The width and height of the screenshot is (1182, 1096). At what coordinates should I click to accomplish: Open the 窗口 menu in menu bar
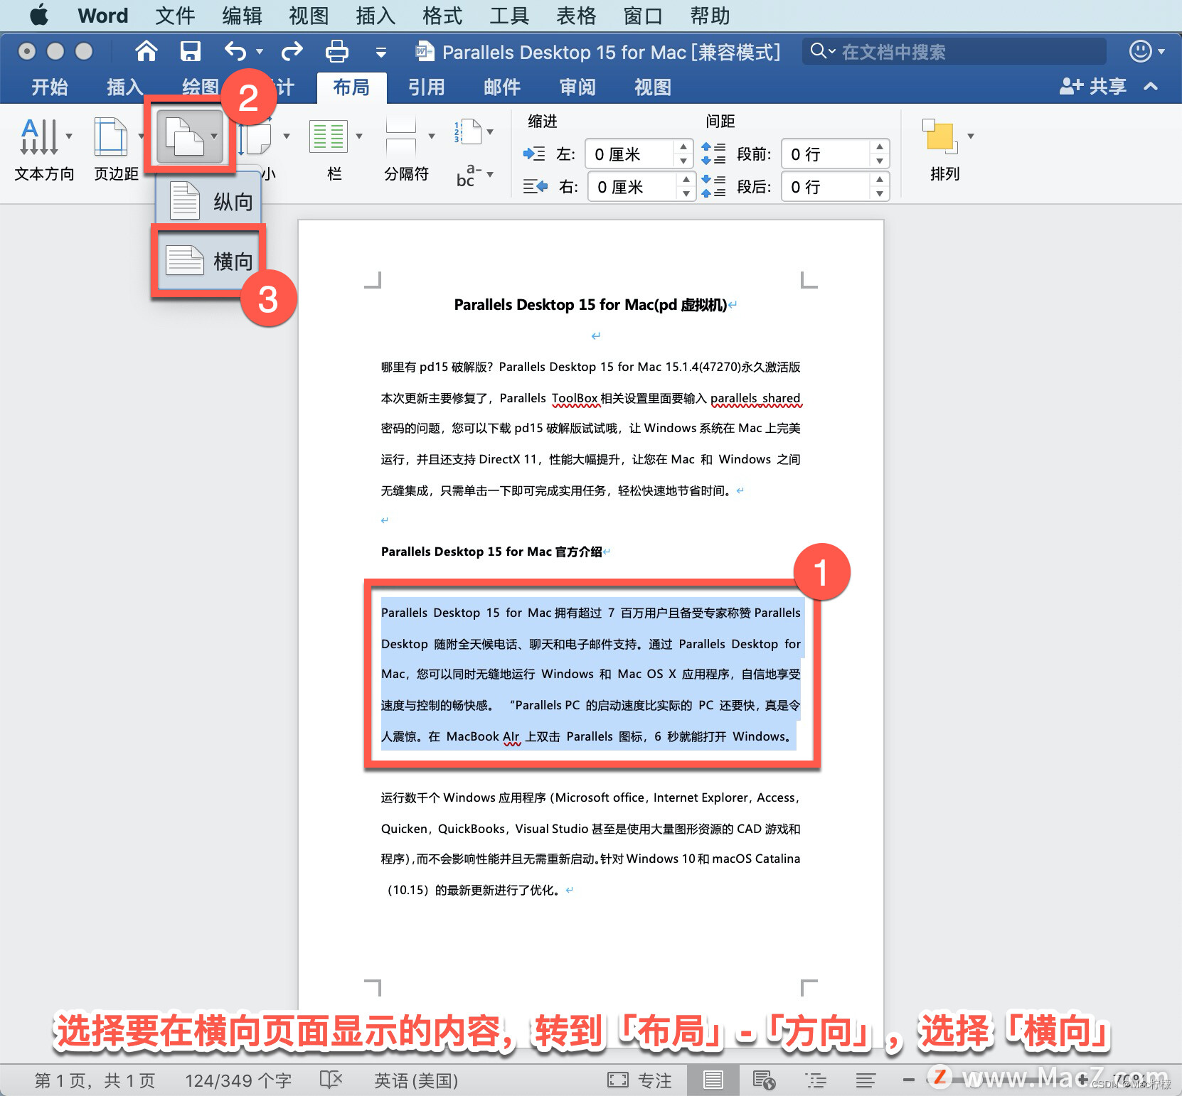click(643, 16)
